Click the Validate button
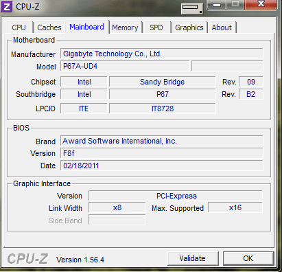The width and height of the screenshot is (282, 272). point(193,258)
